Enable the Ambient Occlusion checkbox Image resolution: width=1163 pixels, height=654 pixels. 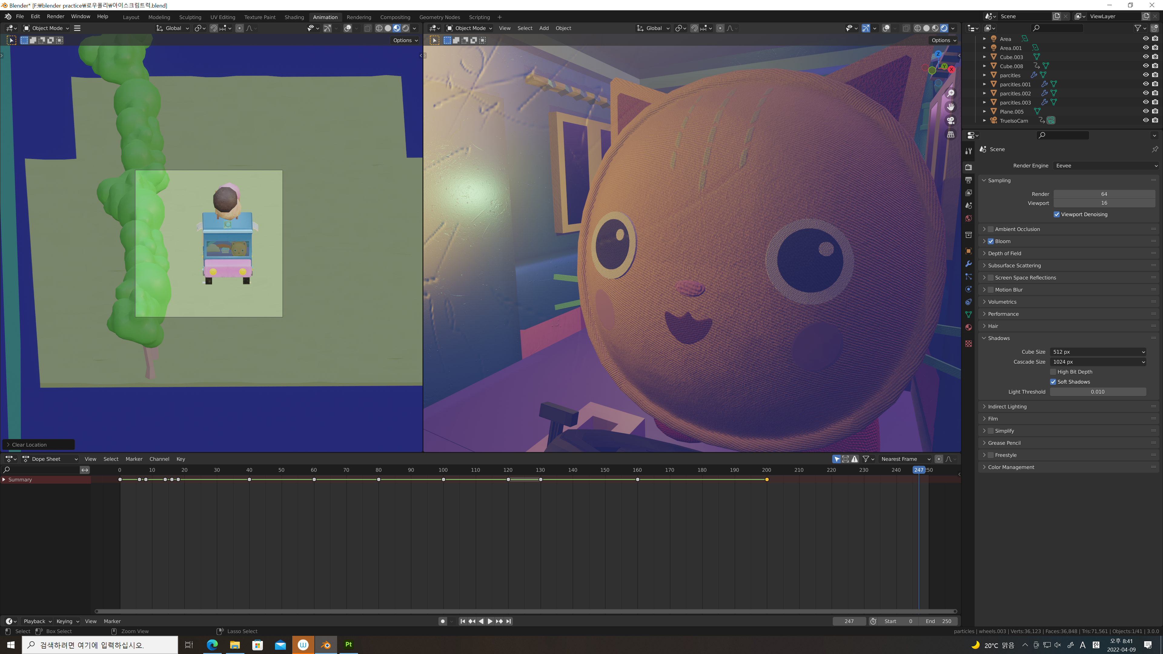pos(991,229)
